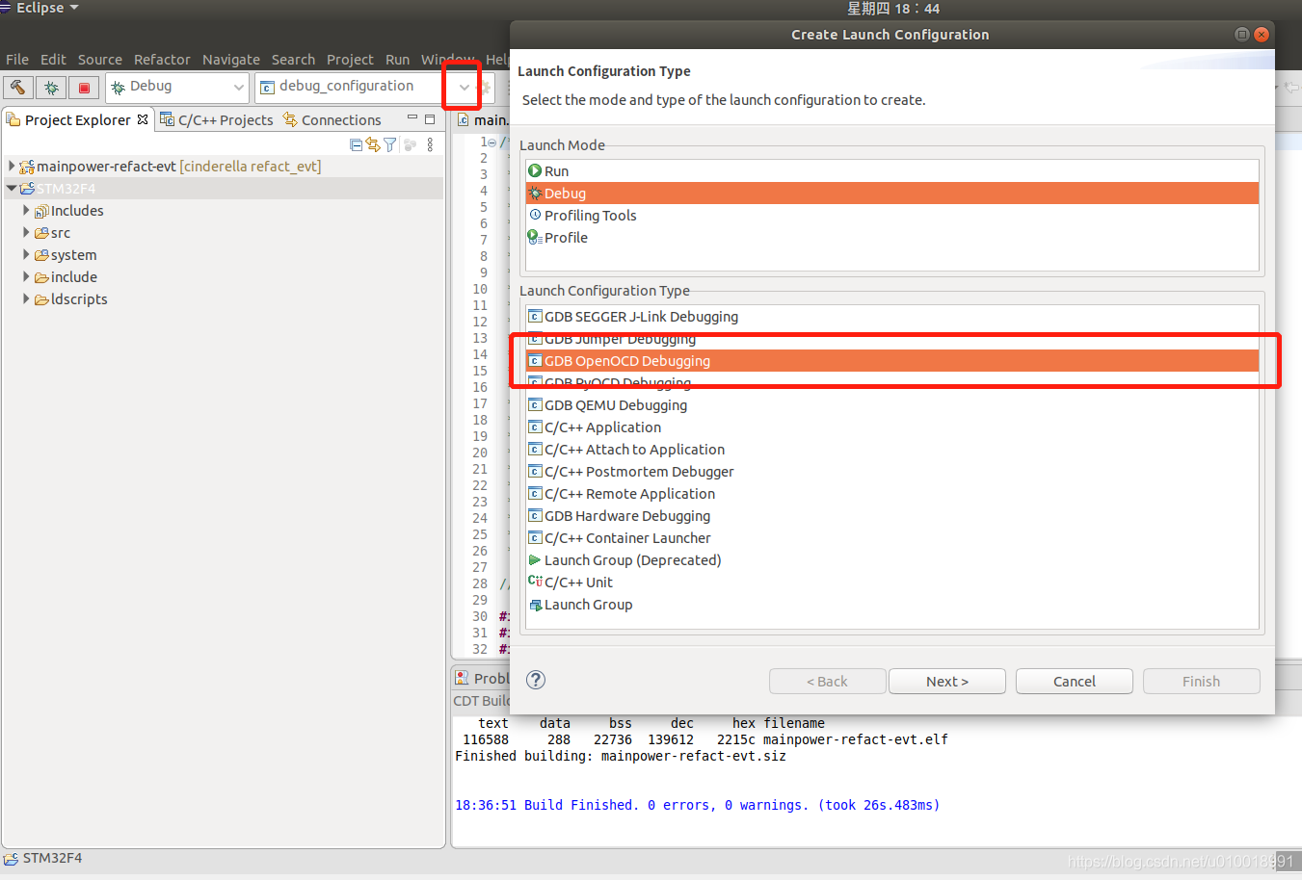1302x880 pixels.
Task: Toggle Link with Editor icon in Project Explorer
Action: pos(373,144)
